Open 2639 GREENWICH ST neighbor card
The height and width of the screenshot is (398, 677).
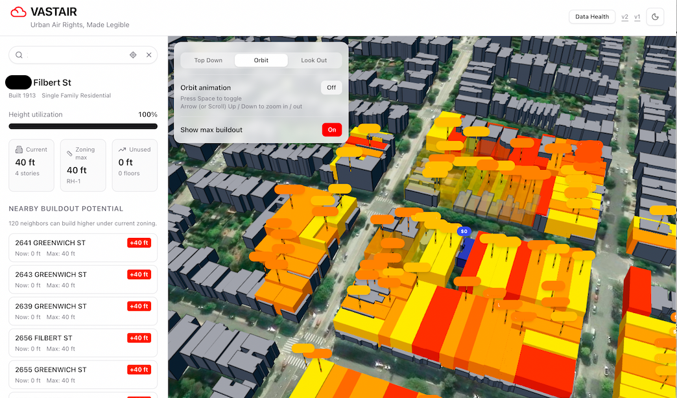[x=83, y=311]
